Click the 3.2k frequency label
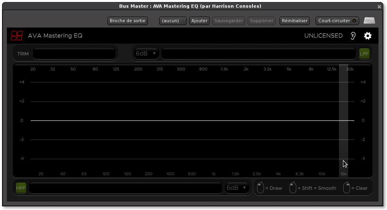Viewport: 387px width, 210px height. (267, 69)
